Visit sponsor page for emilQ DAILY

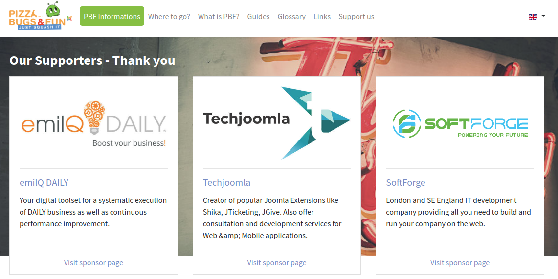click(93, 263)
